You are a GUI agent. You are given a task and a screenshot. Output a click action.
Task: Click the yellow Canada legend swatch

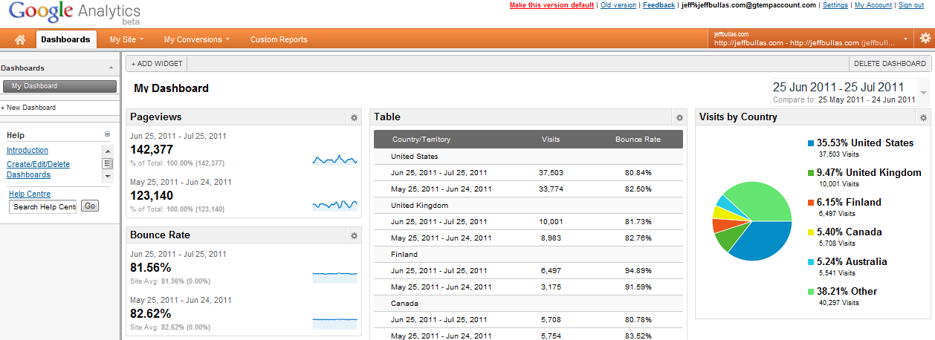coord(811,232)
